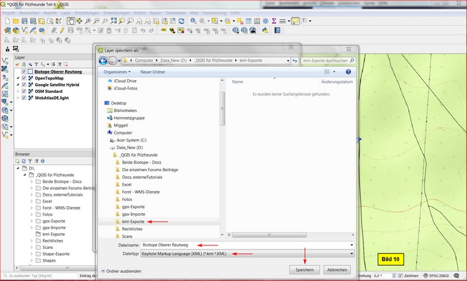
Task: Click the Statistical Summary sigma icon
Action: [x=274, y=21]
